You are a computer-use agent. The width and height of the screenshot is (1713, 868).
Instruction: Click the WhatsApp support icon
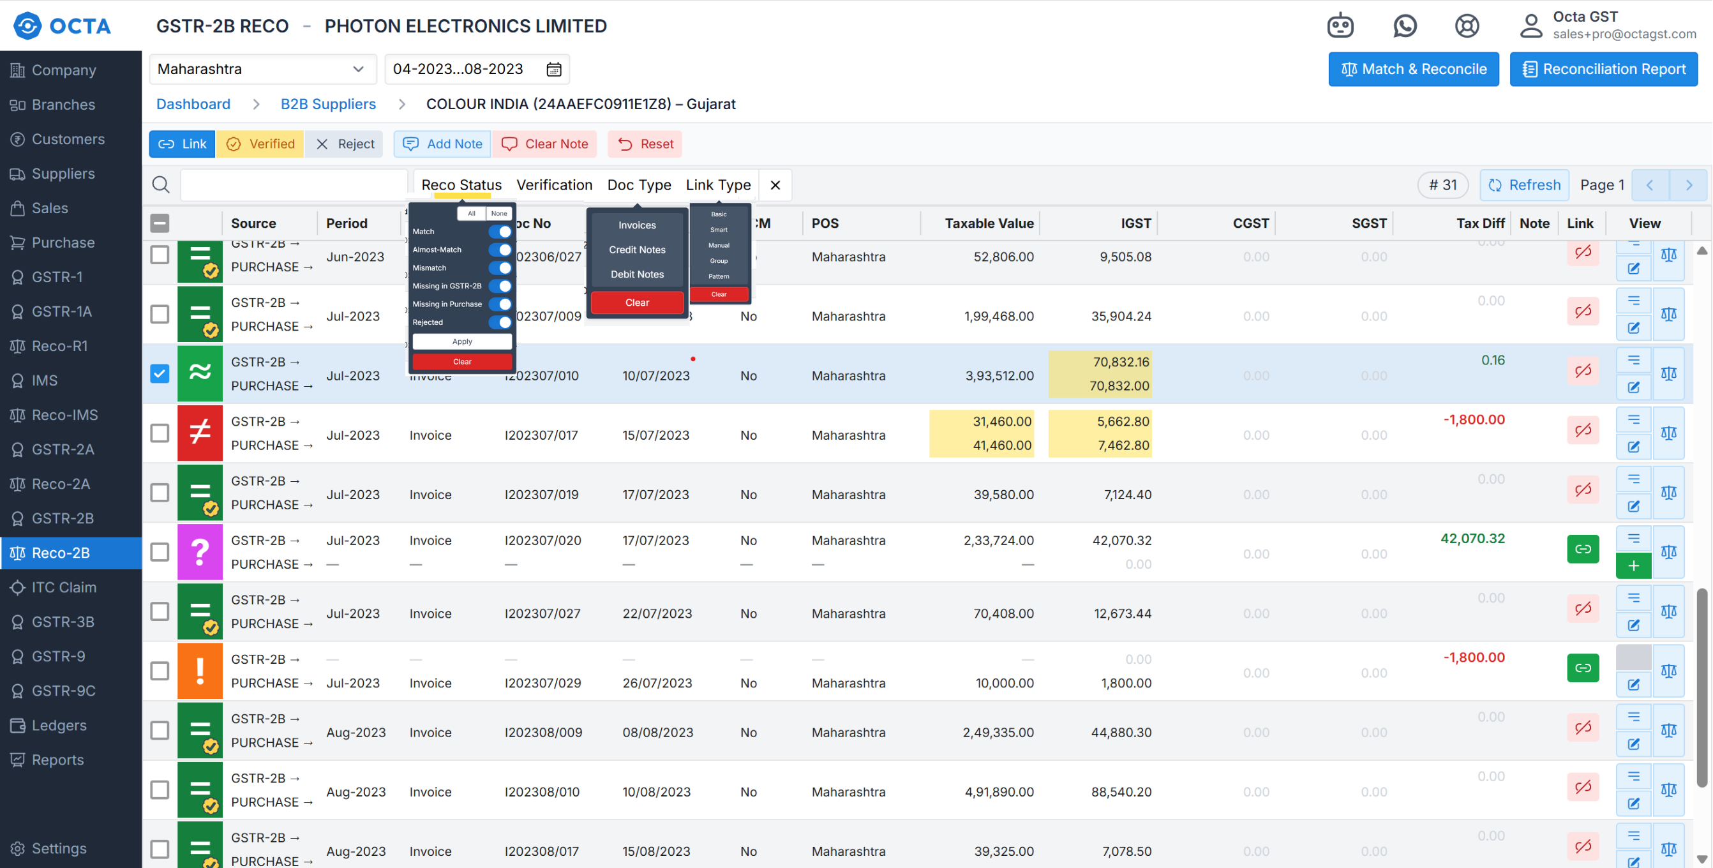click(x=1405, y=26)
